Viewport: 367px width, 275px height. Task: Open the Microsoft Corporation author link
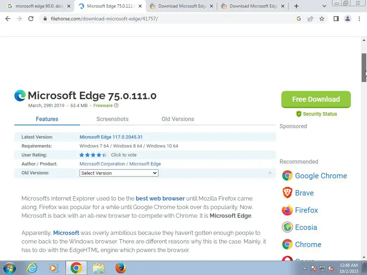point(102,164)
